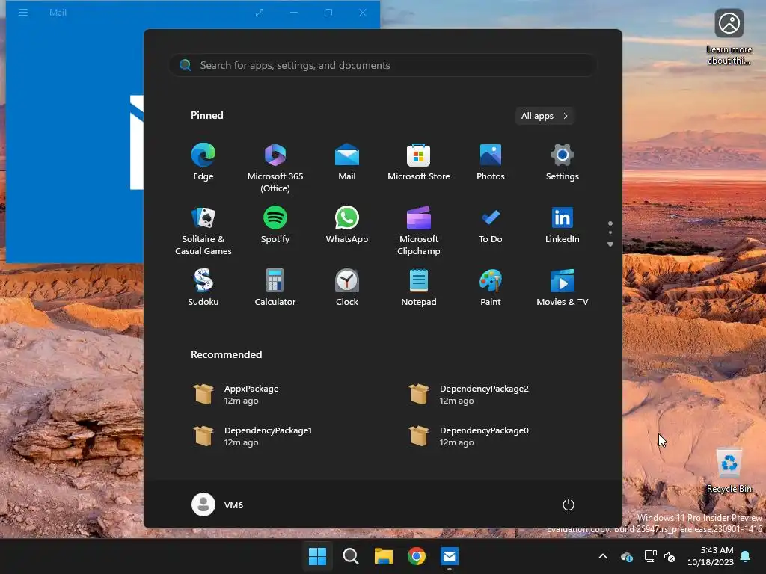Launch the Paint app
Screen dimensions: 766x574
pos(491,288)
